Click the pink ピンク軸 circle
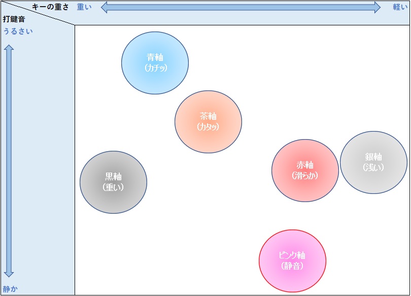This screenshot has width=411, height=296. pyautogui.click(x=292, y=260)
